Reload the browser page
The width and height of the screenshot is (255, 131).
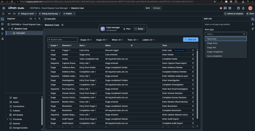[x=12, y=2]
